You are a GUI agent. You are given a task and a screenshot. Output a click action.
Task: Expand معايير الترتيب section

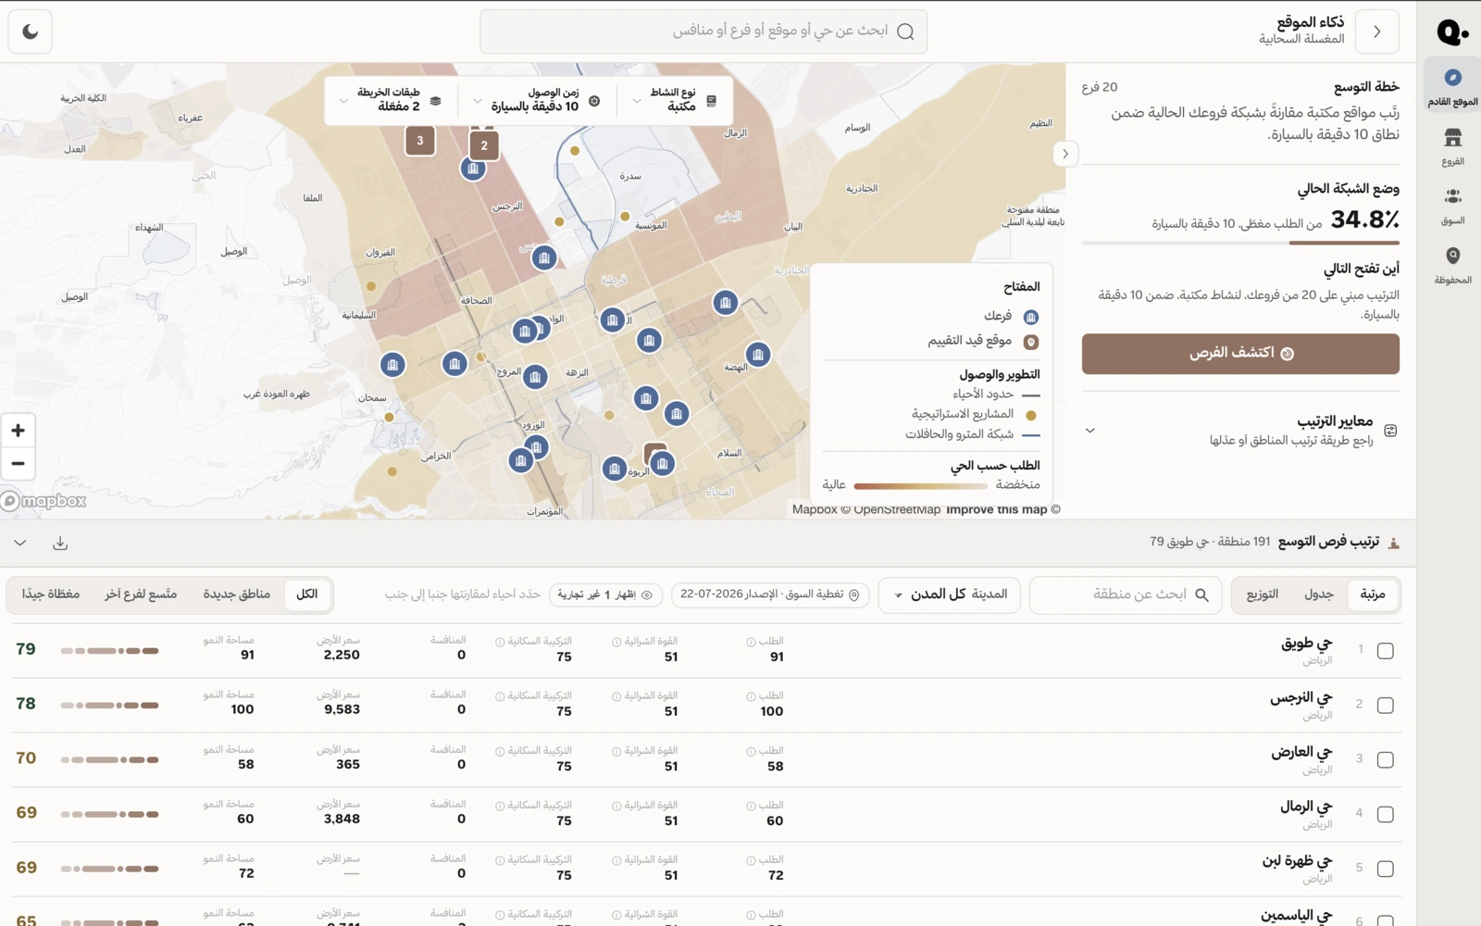1240,431
